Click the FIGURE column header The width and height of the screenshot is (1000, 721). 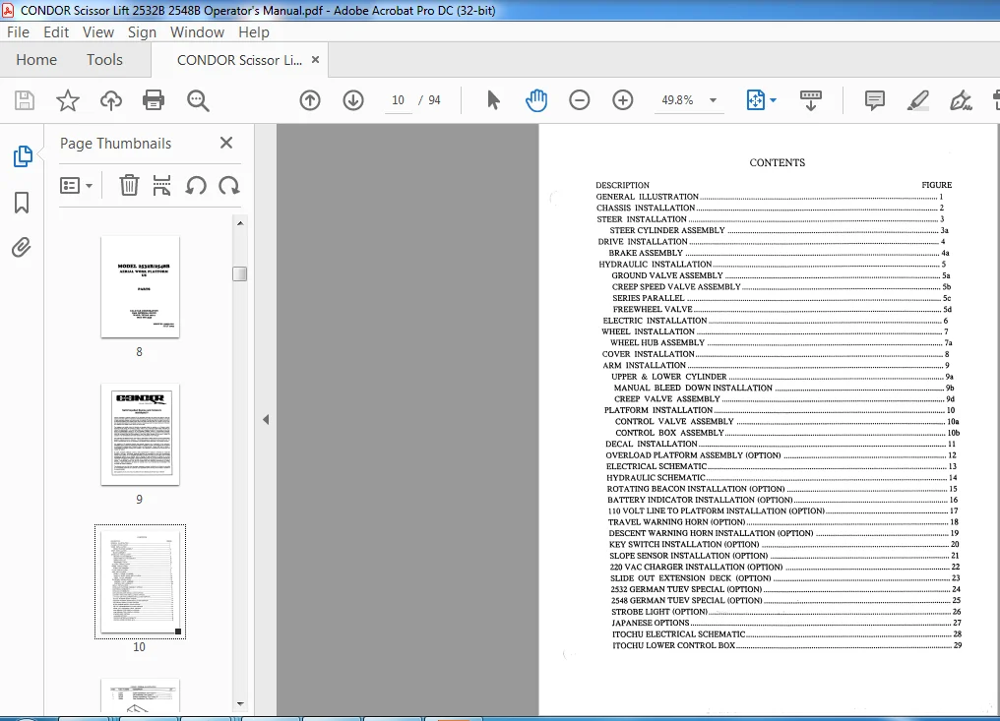click(x=936, y=185)
